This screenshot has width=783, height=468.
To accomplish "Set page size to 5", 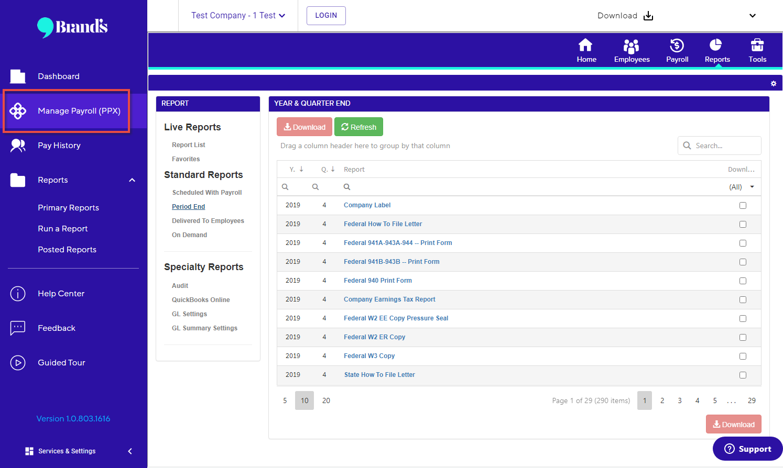I will (x=285, y=400).
